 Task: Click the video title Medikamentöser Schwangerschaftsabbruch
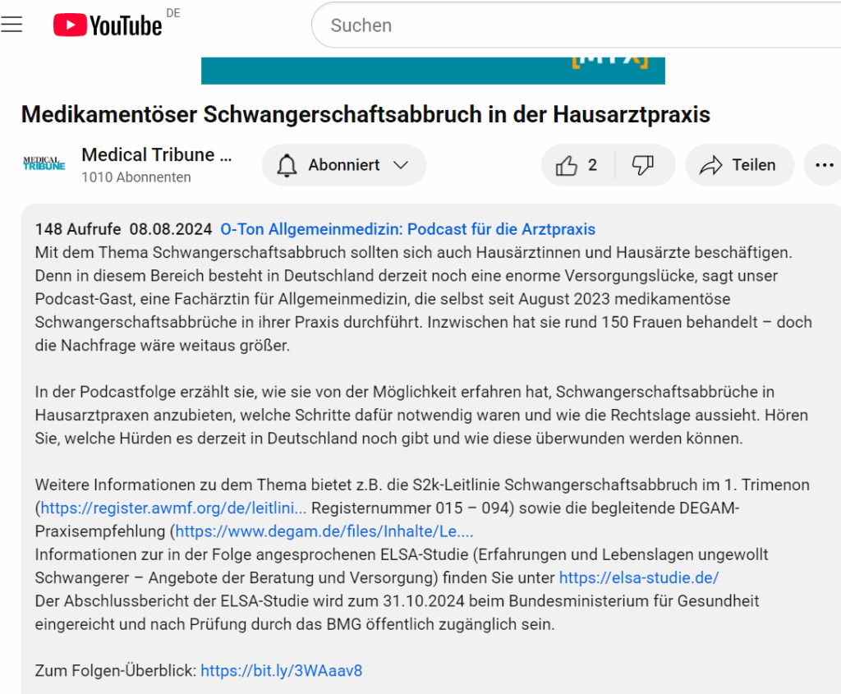pos(365,114)
